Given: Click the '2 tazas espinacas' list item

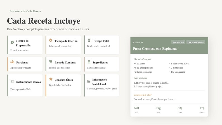Looking at the screenshot, I should point(143,72).
